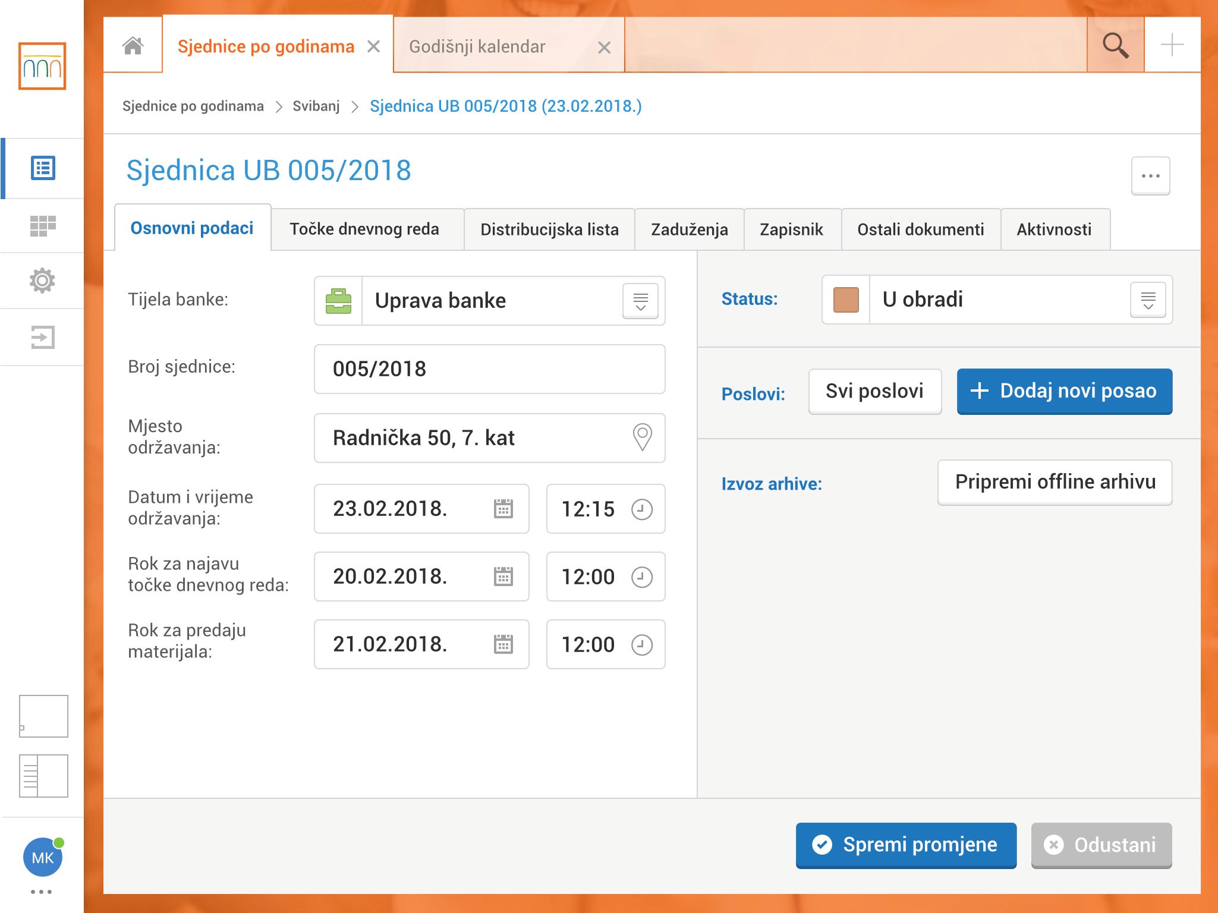Click the logout arrow sidebar icon
1218x913 pixels.
(x=43, y=337)
